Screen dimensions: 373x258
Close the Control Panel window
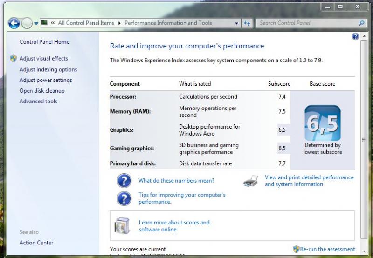(358, 7)
